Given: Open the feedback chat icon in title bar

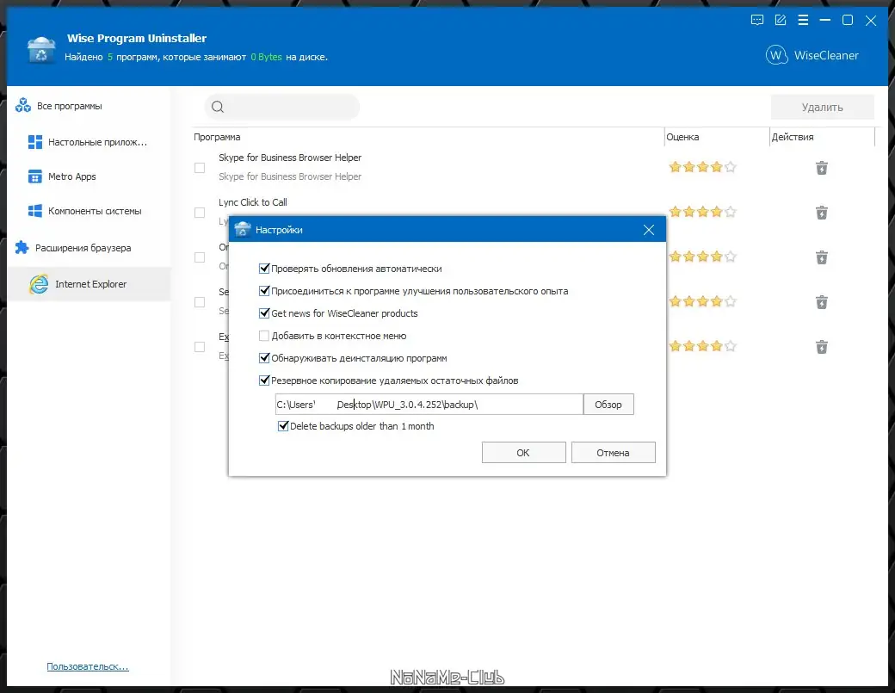Looking at the screenshot, I should click(x=756, y=20).
